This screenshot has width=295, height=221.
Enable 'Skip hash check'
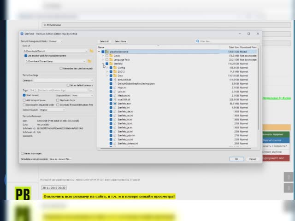point(58,100)
